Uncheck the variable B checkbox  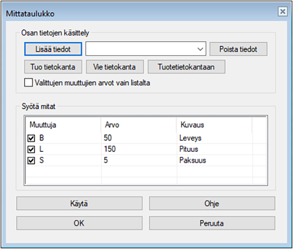point(31,138)
